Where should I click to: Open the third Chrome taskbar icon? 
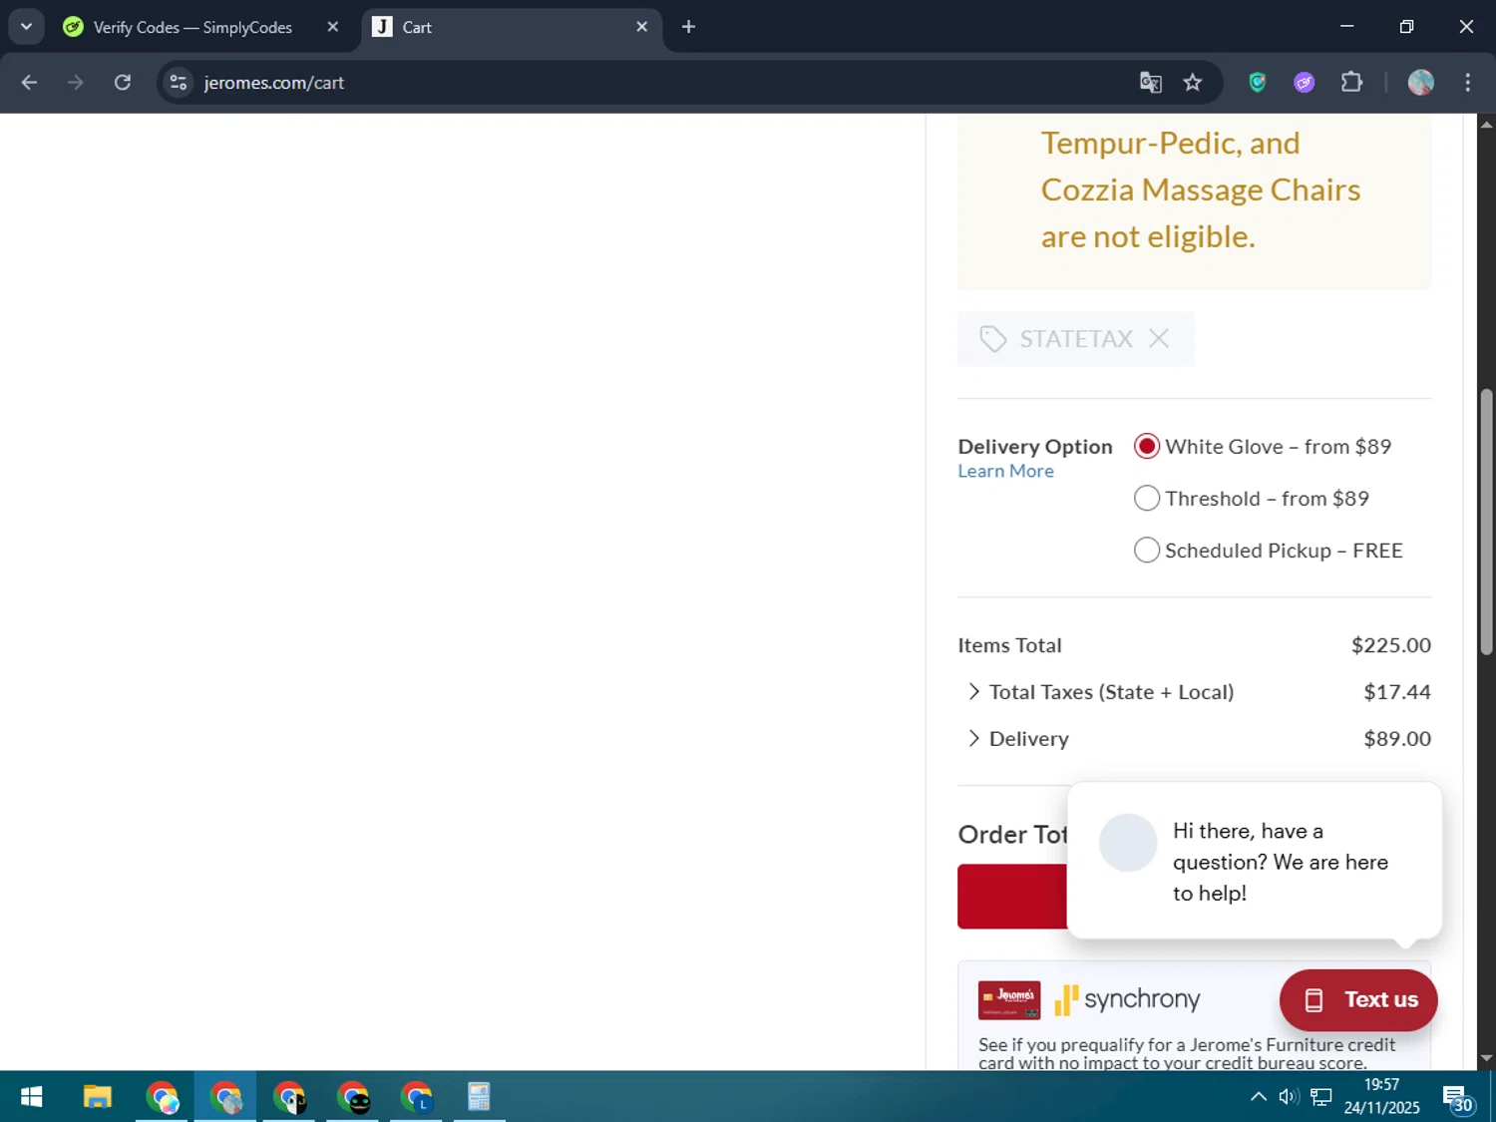289,1098
